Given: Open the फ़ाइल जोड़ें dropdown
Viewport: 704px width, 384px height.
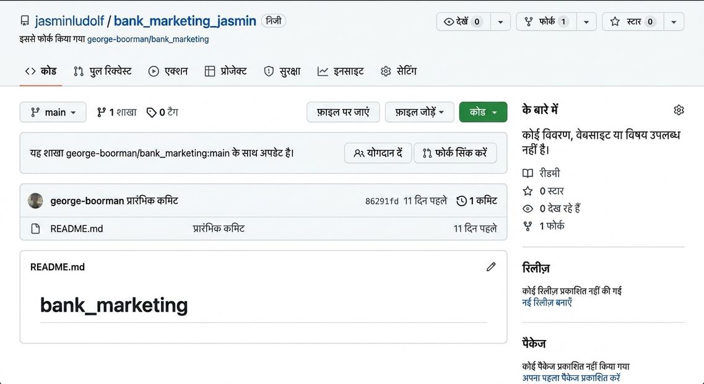Looking at the screenshot, I should 419,112.
